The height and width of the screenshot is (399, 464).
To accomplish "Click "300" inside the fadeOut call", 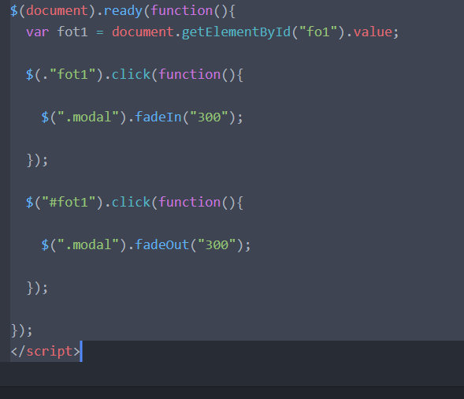I will [217, 245].
